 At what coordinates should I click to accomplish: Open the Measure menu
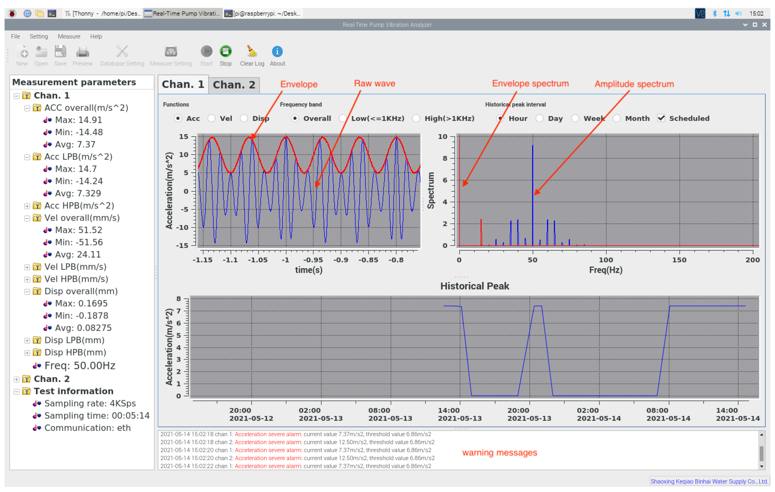pos(69,36)
